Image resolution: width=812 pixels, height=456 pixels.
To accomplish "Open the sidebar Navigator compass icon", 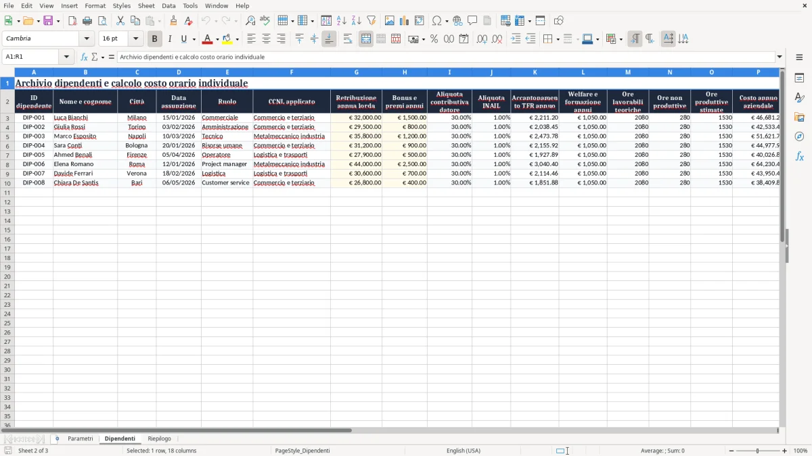I will point(799,136).
